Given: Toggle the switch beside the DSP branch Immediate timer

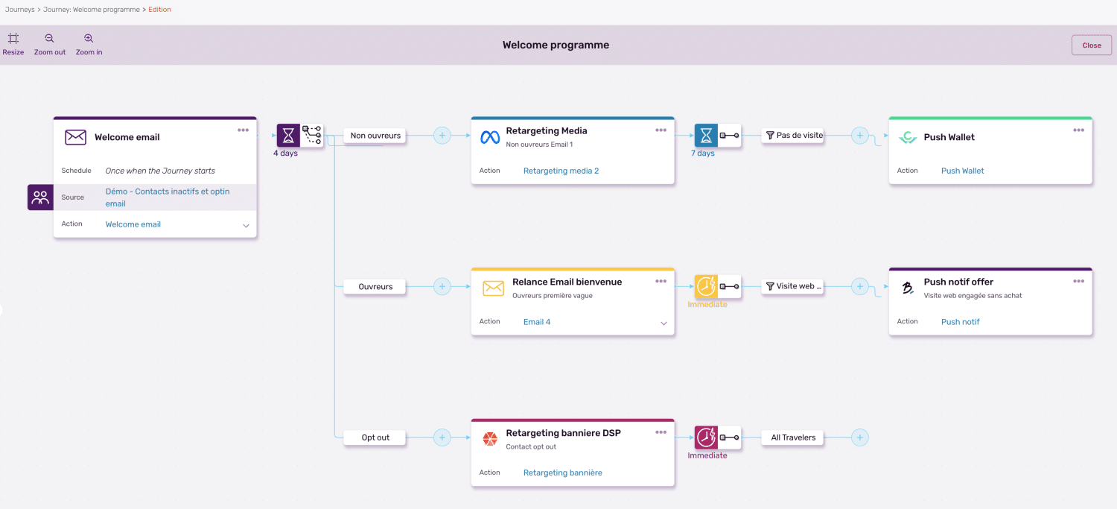Looking at the screenshot, I should [728, 437].
